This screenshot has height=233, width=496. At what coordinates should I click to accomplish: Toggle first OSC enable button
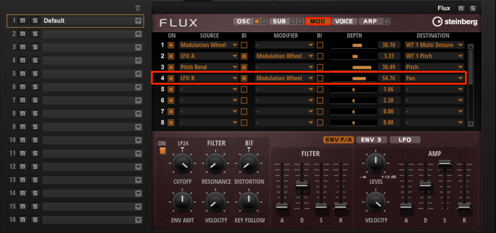257,21
